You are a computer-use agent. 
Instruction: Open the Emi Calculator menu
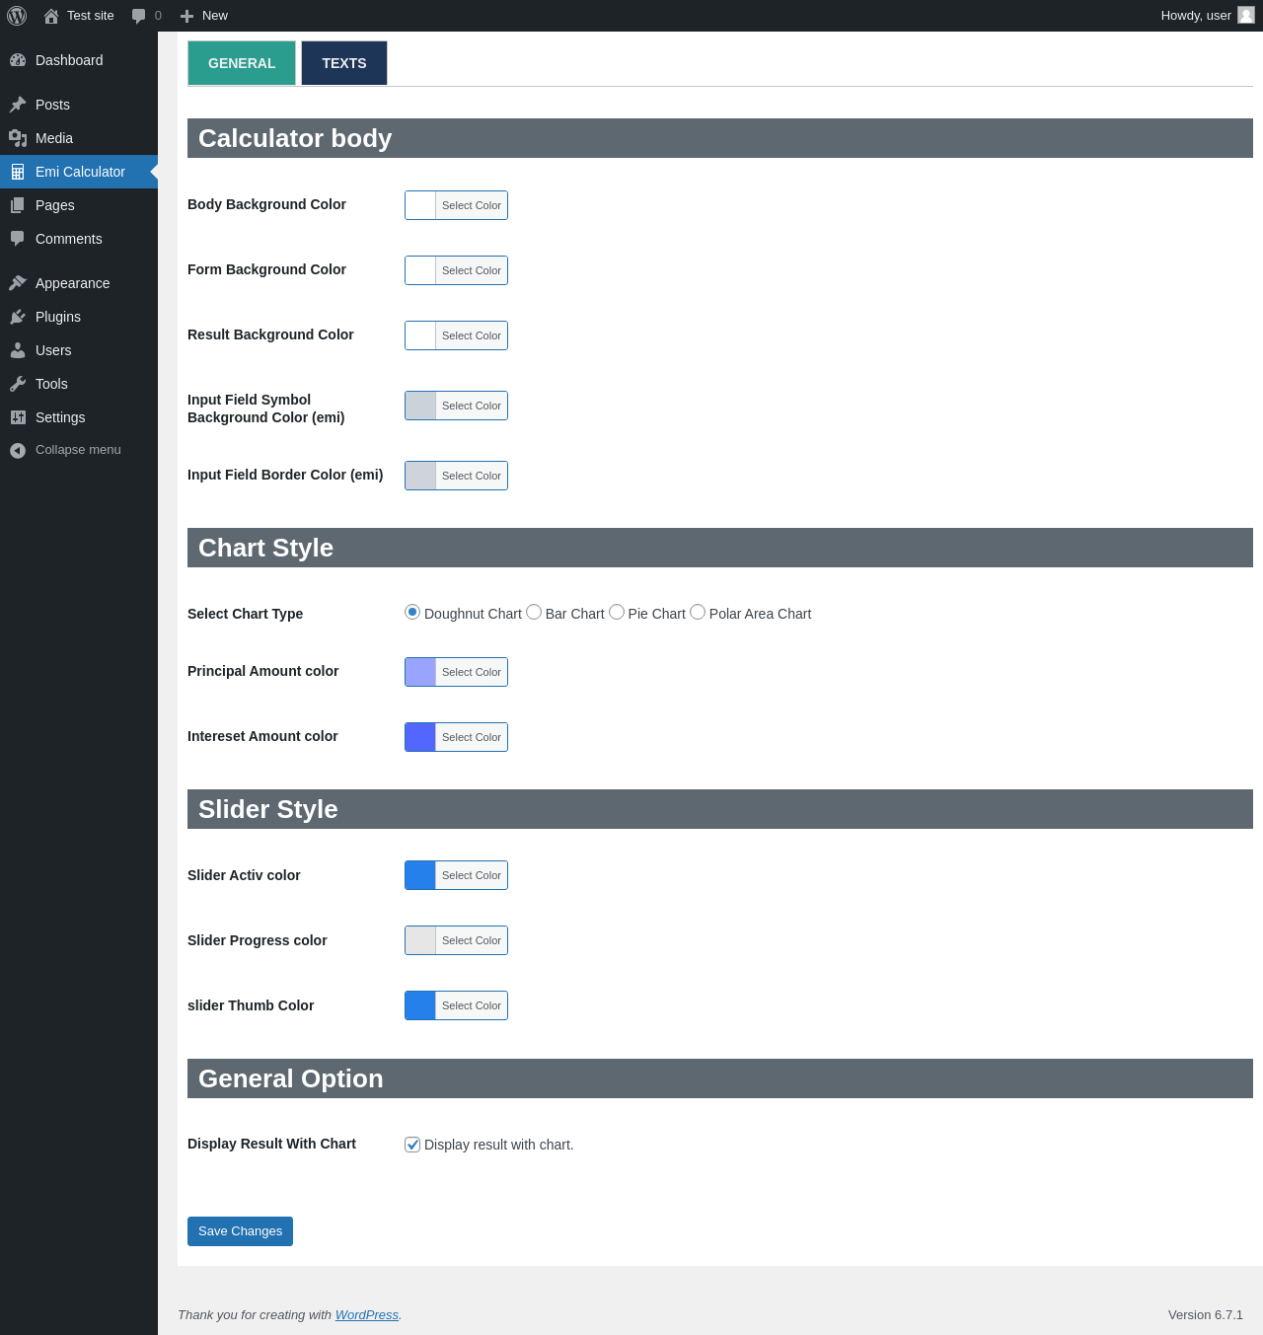tap(79, 172)
